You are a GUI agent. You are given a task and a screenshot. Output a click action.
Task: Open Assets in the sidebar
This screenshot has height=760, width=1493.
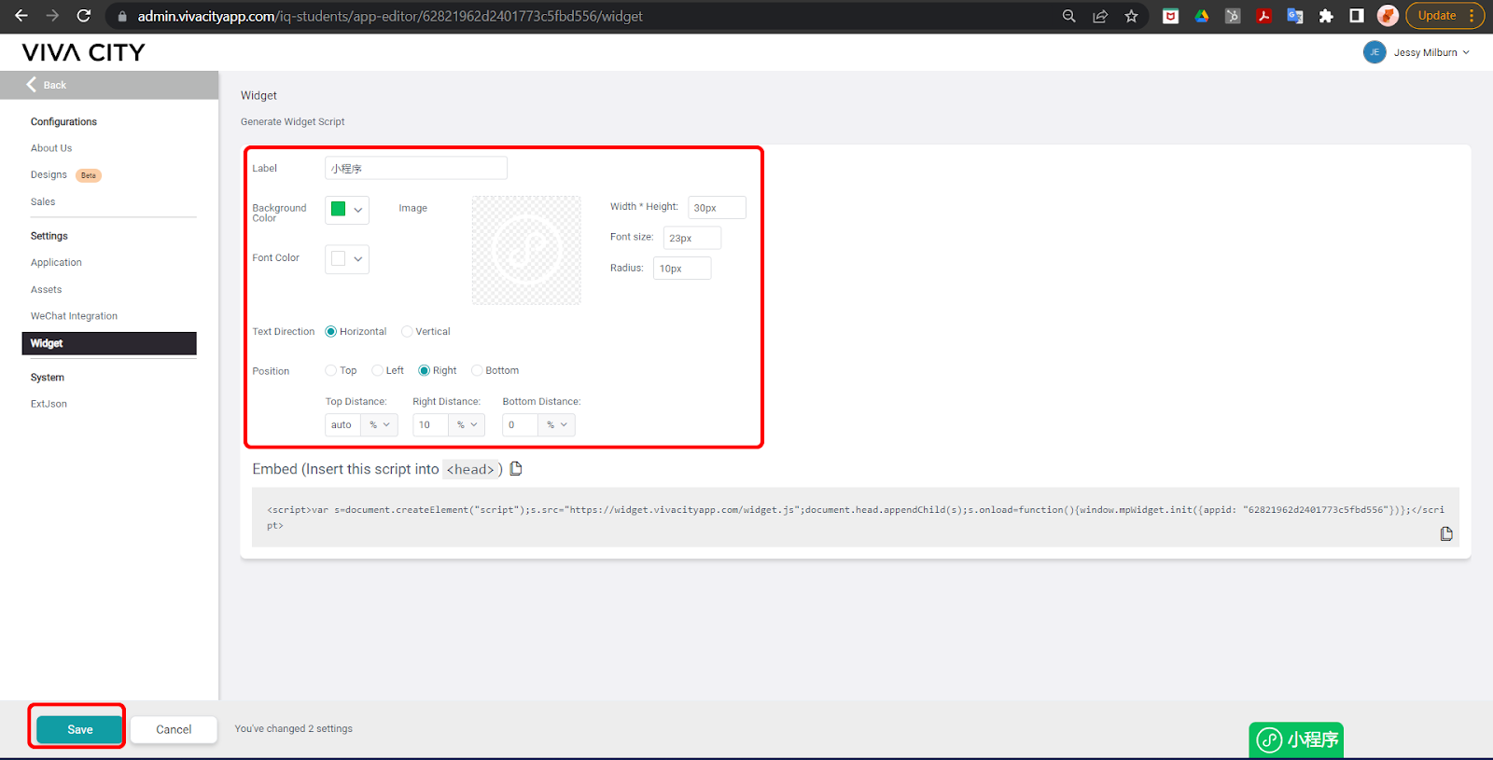pyautogui.click(x=46, y=290)
